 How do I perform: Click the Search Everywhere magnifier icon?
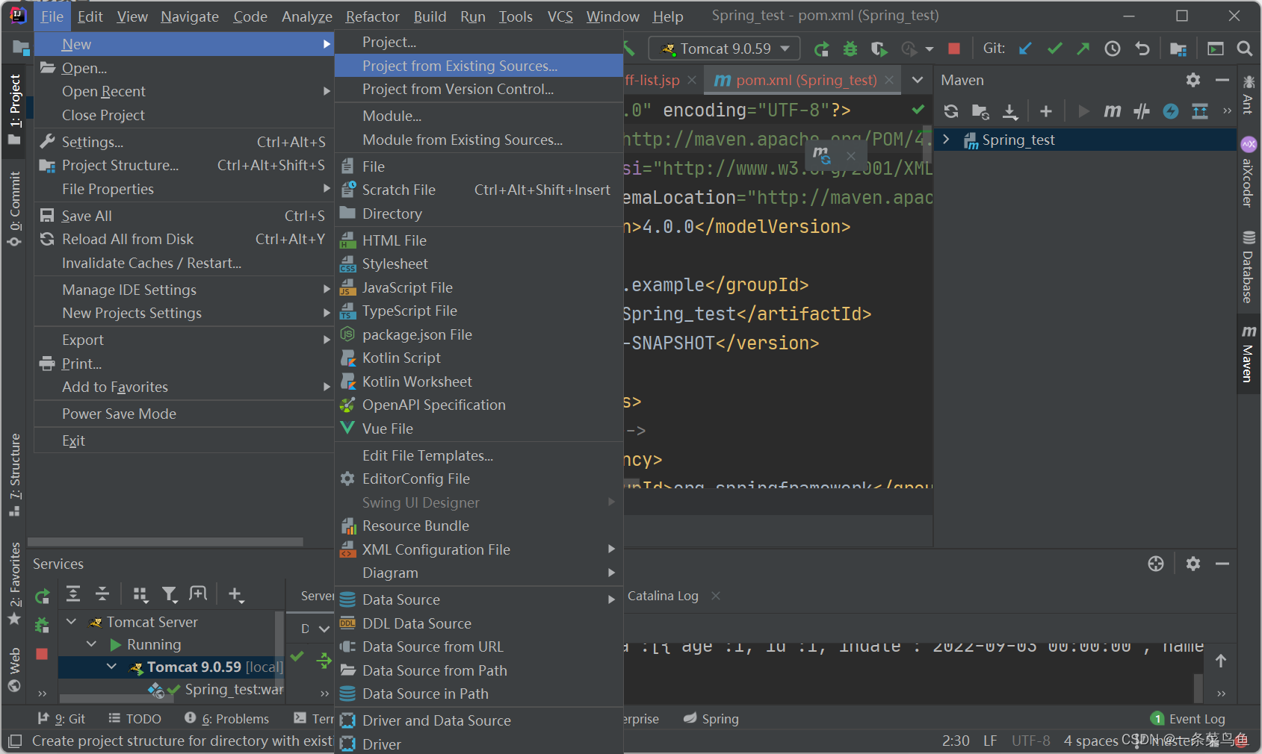[1245, 49]
